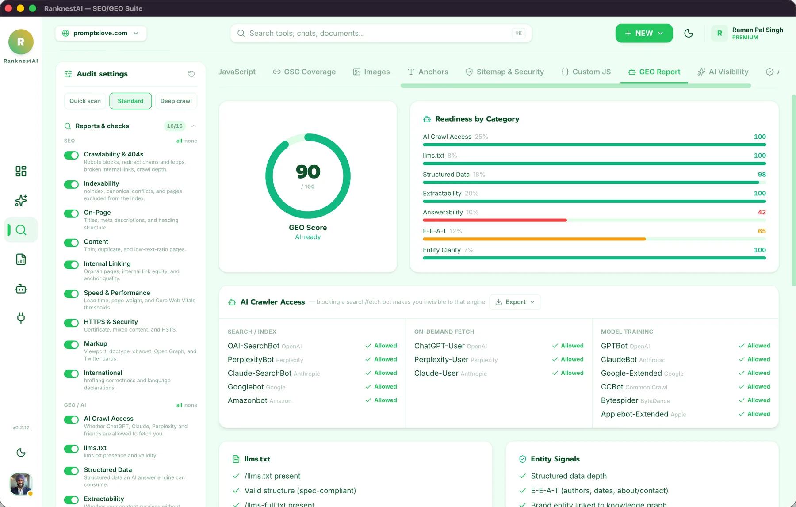This screenshot has height=507, width=796.
Task: Toggle the Structured Data check
Action: coord(71,471)
